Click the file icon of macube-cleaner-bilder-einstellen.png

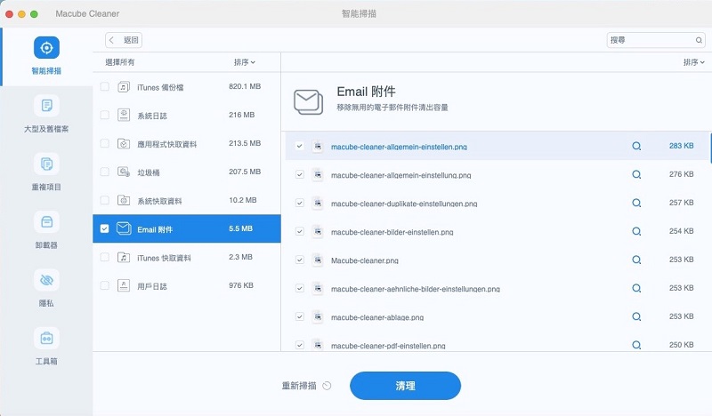pos(318,231)
